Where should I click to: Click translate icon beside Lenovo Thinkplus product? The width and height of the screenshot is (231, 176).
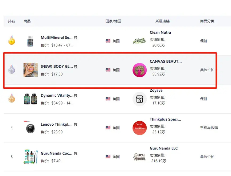tap(76, 125)
